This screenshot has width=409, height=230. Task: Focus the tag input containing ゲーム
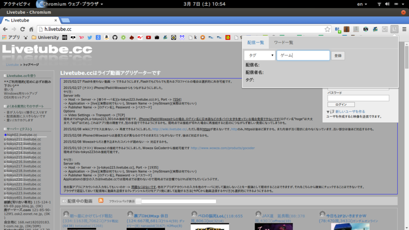[x=303, y=55]
